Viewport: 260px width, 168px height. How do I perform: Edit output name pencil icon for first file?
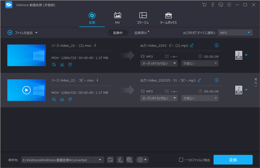pos(192,45)
